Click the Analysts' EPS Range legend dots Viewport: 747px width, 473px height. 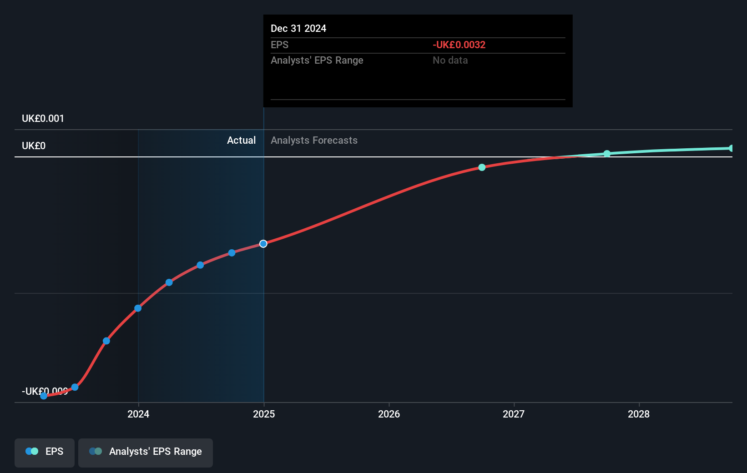(95, 451)
